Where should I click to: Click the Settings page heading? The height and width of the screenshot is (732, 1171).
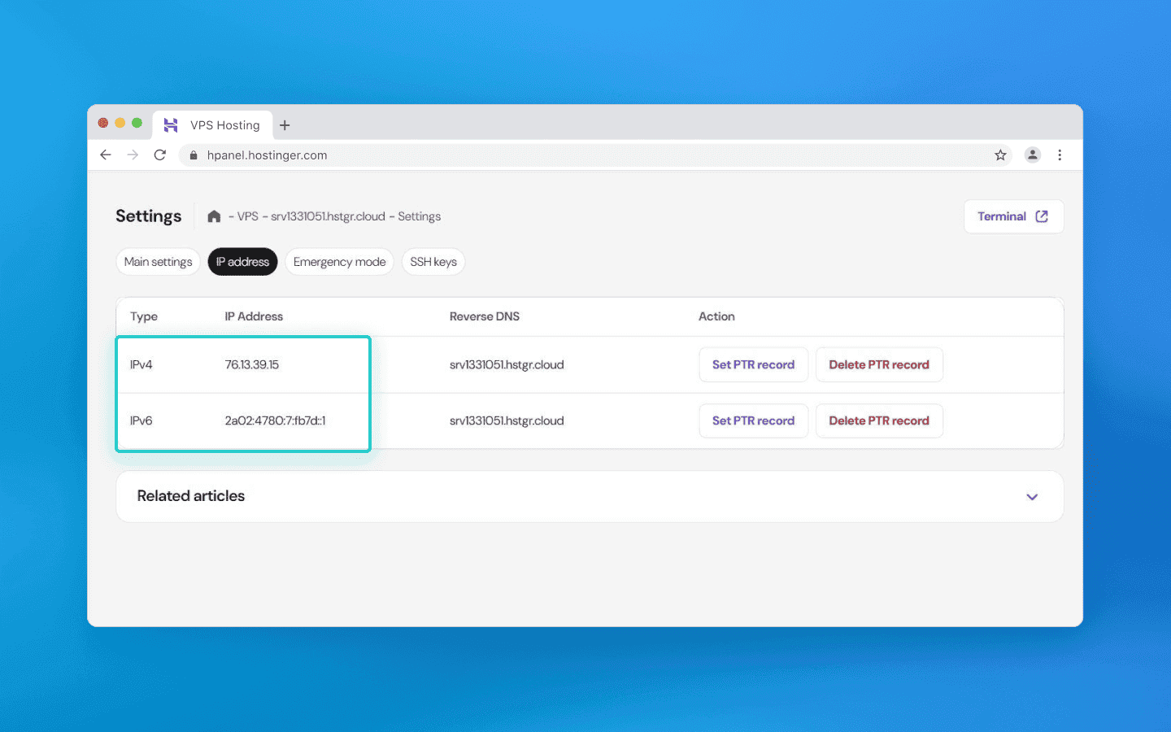[149, 216]
